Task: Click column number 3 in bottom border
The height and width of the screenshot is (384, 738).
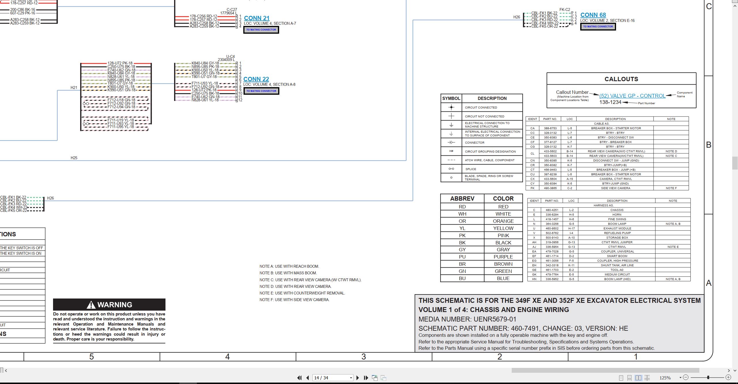Action: (364, 357)
